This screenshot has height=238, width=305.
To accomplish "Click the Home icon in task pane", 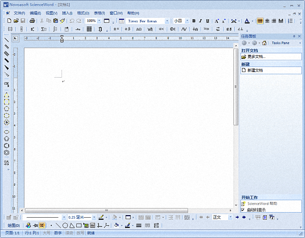I will click(x=264, y=43).
